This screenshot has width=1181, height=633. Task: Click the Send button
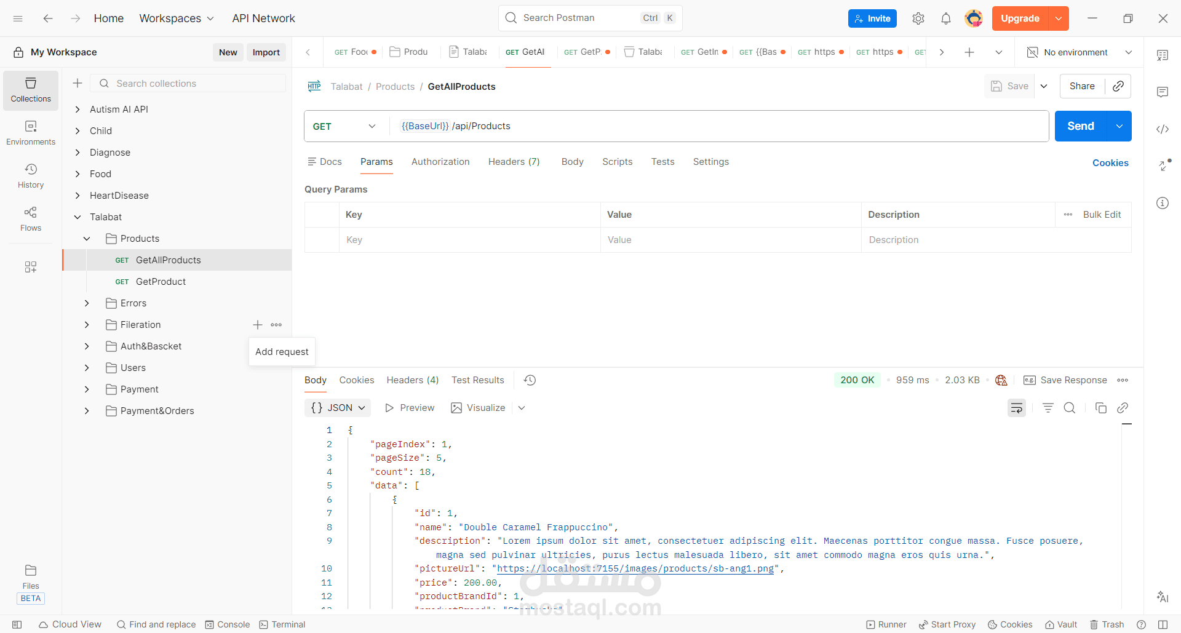coord(1081,126)
